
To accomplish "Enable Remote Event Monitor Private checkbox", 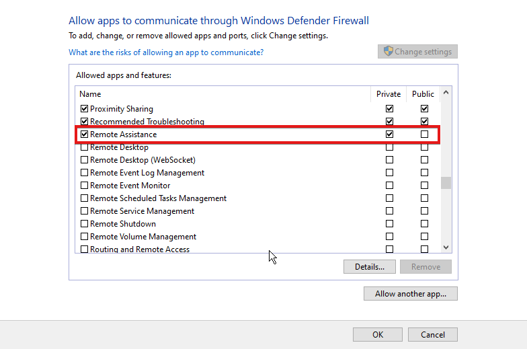I will pyautogui.click(x=390, y=186).
